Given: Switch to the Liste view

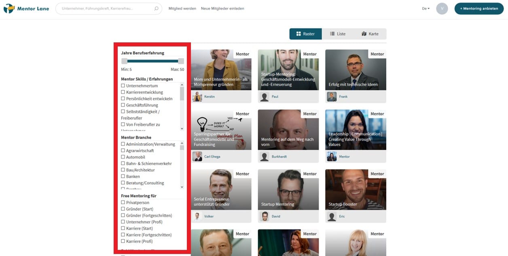Looking at the screenshot, I should pos(338,34).
